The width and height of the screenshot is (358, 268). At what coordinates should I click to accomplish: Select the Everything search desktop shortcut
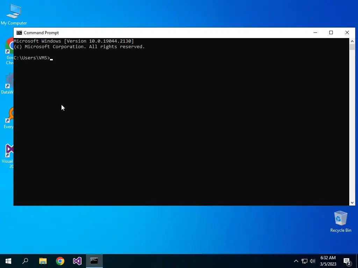pyautogui.click(x=9, y=119)
